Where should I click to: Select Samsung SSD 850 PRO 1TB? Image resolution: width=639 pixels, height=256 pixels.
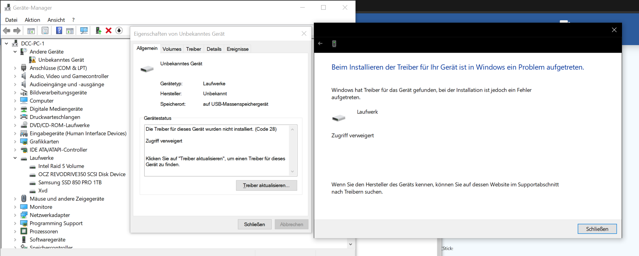click(x=70, y=182)
